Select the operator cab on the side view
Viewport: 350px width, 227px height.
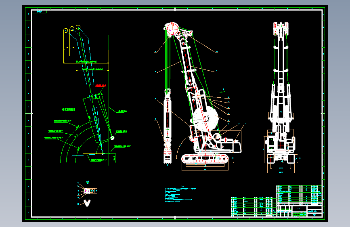tap(234, 146)
